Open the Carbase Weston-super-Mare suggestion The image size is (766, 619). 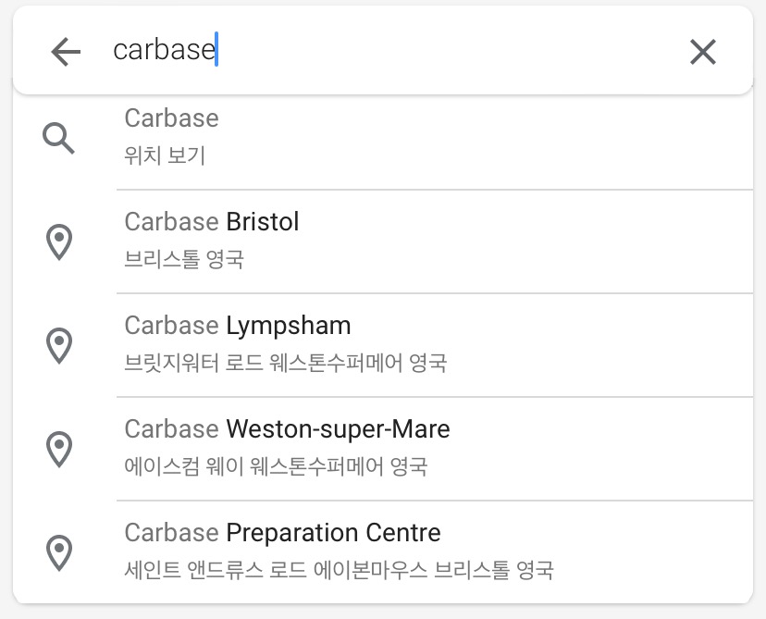383,449
